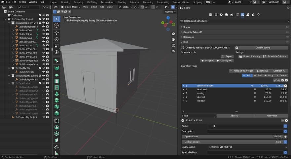This screenshot has height=159, width=291.
Task: Switch to the Scripting workspace tab
Action: coord(198,2)
